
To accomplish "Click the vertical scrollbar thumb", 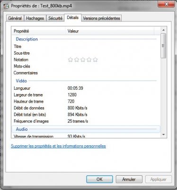I will (163, 46).
